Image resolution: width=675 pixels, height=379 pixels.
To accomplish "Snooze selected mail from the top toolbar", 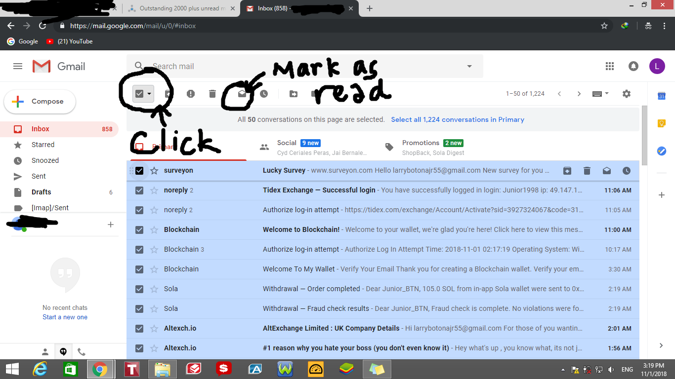I will [264, 94].
